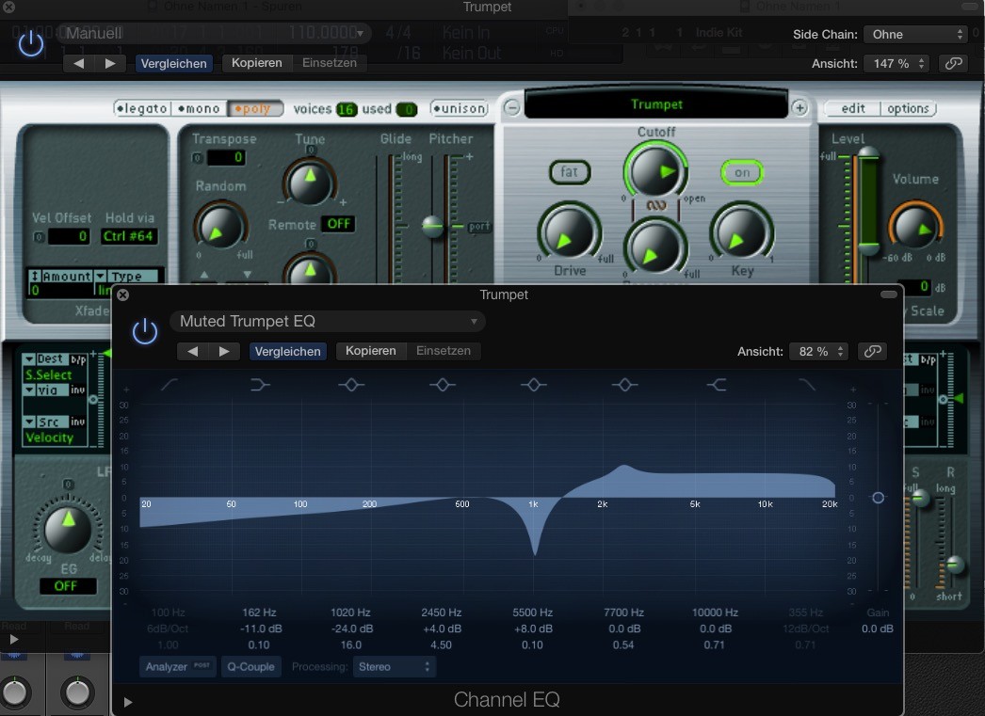Go to next preset in sampler window

[x=110, y=63]
